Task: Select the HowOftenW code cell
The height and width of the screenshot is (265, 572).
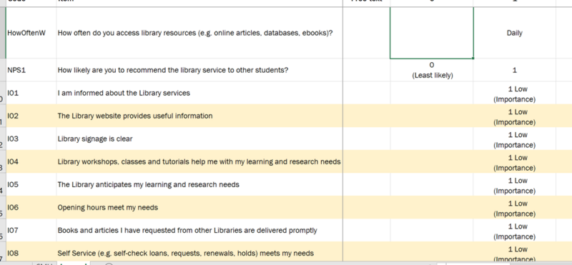Action: (31, 33)
